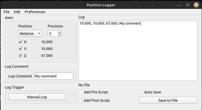Close the Position Logger window
This screenshot has width=202, height=110.
point(196,5)
